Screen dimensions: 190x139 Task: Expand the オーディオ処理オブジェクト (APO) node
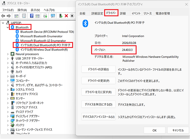click(x=8, y=67)
